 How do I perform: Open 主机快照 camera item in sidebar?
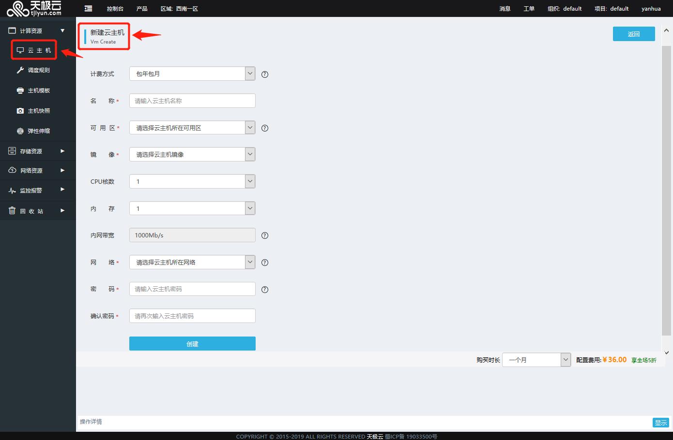[38, 111]
